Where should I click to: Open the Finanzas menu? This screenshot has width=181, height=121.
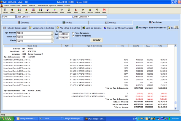[32, 5]
